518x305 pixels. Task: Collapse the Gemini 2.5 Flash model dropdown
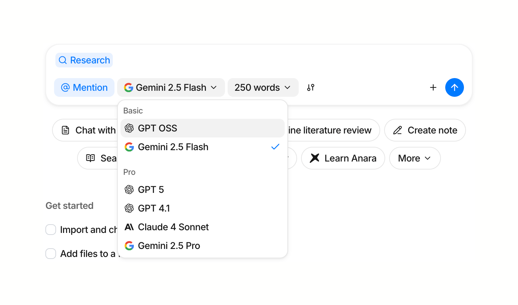click(171, 87)
